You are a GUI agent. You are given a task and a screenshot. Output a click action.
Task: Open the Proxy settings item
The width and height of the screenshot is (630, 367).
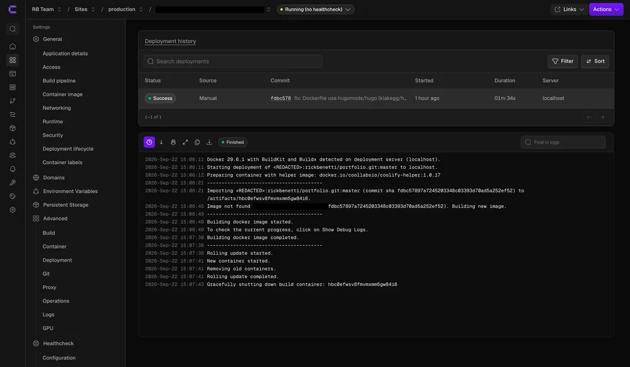(x=49, y=288)
